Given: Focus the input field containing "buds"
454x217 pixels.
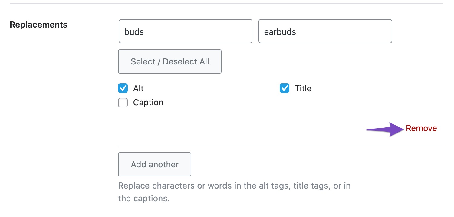Looking at the screenshot, I should [x=186, y=31].
